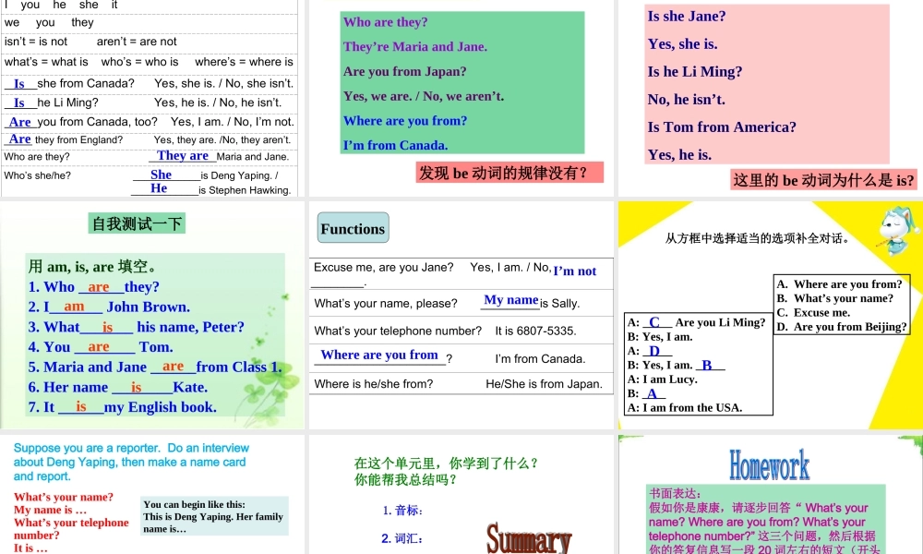Select the Summary WordArt graphic
The height and width of the screenshot is (554, 923).
pyautogui.click(x=529, y=538)
